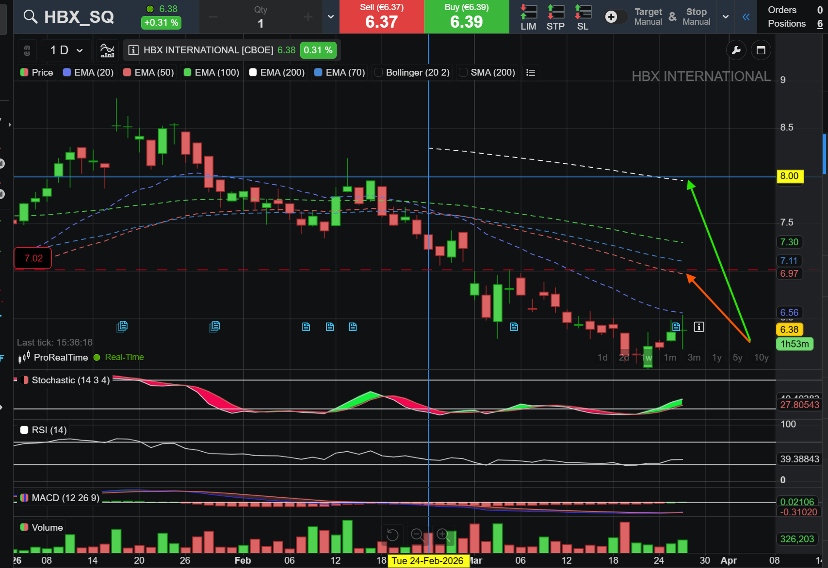Open the STP stop order tool
The width and height of the screenshot is (828, 568).
point(555,17)
